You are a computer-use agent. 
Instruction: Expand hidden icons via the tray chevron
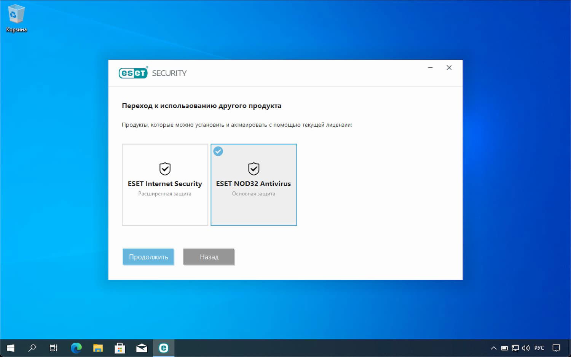tap(493, 347)
